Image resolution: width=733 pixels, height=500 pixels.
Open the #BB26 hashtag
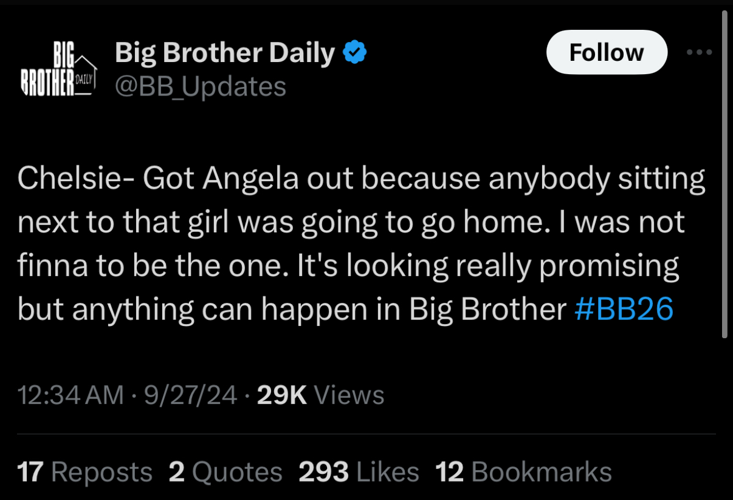pos(624,310)
